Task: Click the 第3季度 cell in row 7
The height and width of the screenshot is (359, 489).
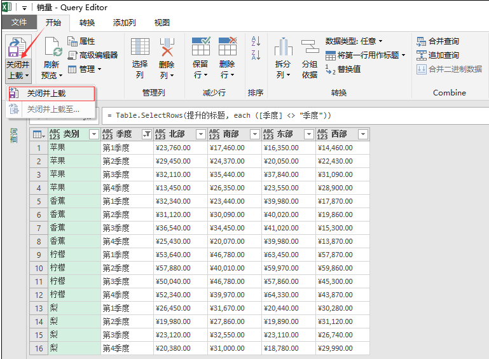Action: (127, 229)
